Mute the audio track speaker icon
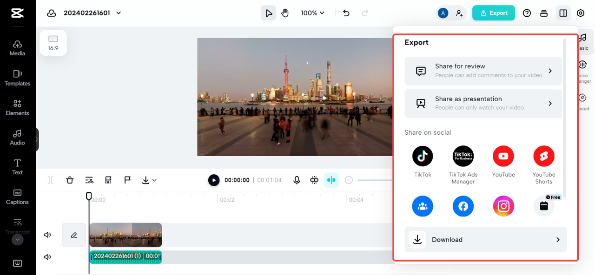 pyautogui.click(x=47, y=257)
